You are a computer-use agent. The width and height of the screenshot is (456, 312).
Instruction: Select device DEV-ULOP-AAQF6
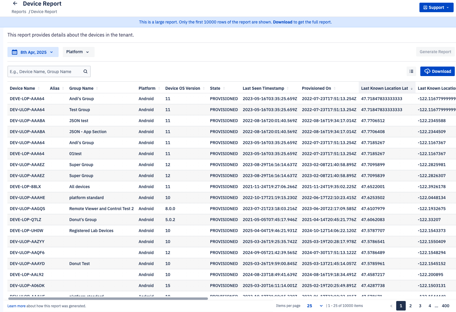[x=27, y=253]
